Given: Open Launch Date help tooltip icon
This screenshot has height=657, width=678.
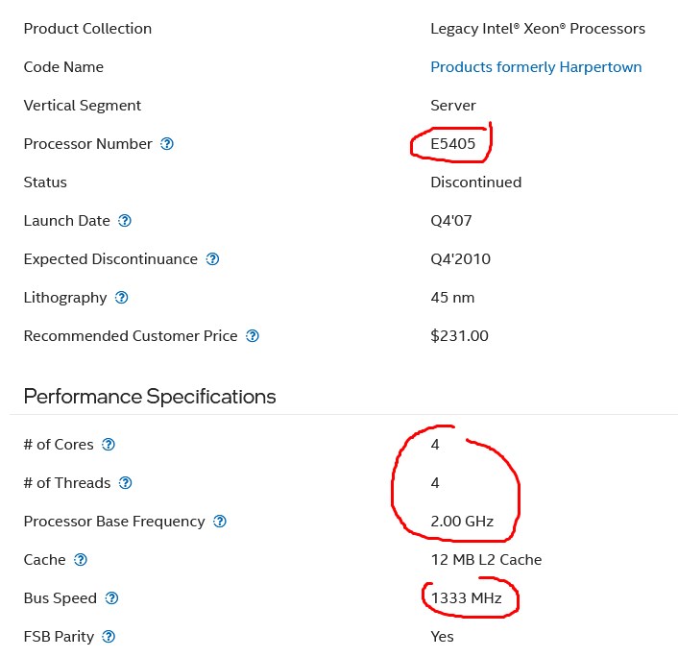Looking at the screenshot, I should click(x=125, y=221).
